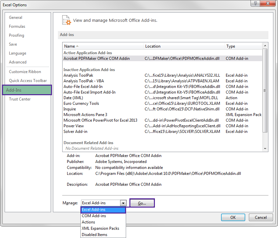Select the Power View row
Viewport: 278px width, 238px height.
pos(162,126)
